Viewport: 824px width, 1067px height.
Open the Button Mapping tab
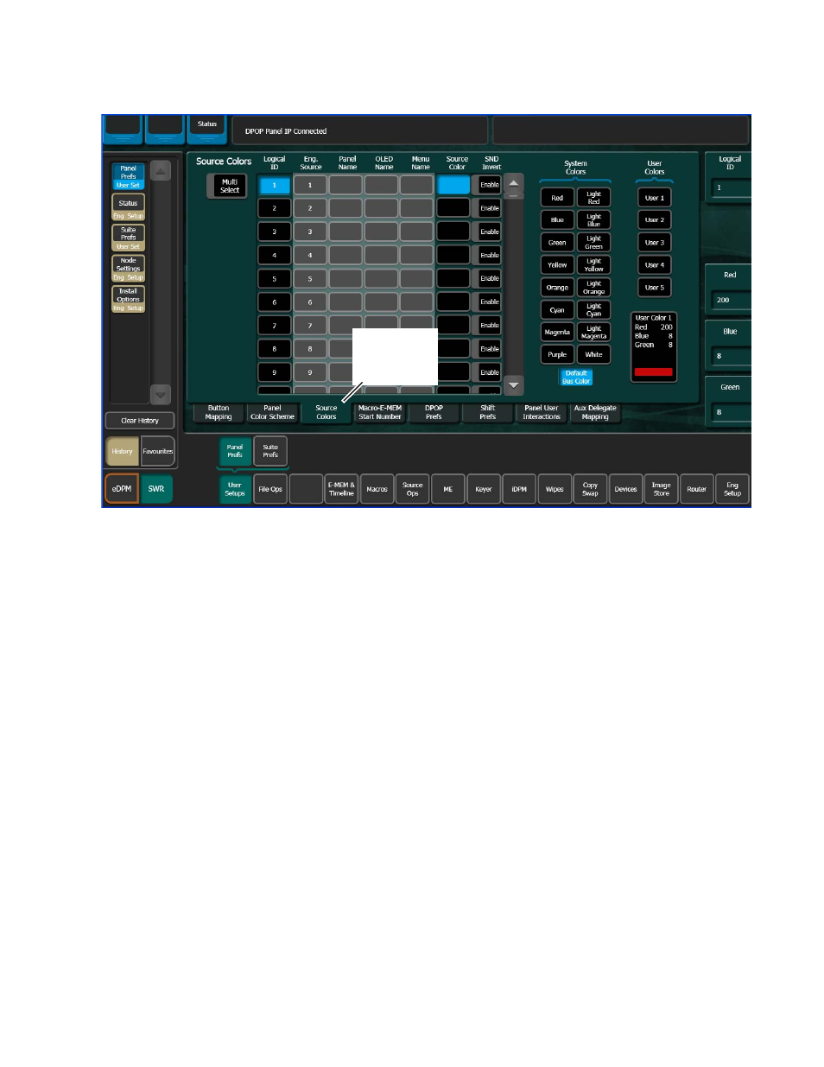click(219, 413)
